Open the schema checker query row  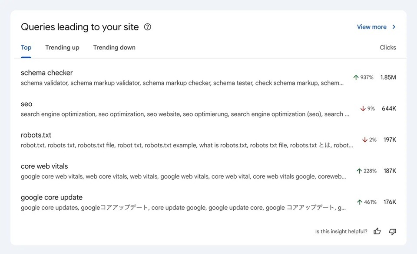(x=47, y=73)
